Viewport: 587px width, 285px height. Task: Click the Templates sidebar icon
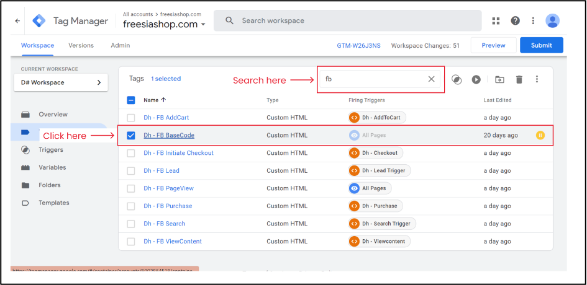(x=25, y=203)
